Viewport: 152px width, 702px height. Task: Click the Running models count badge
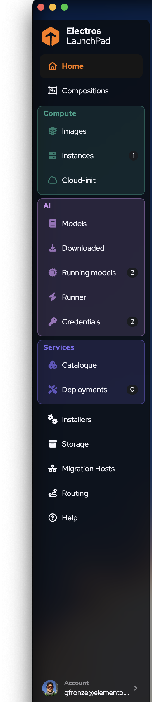click(132, 273)
